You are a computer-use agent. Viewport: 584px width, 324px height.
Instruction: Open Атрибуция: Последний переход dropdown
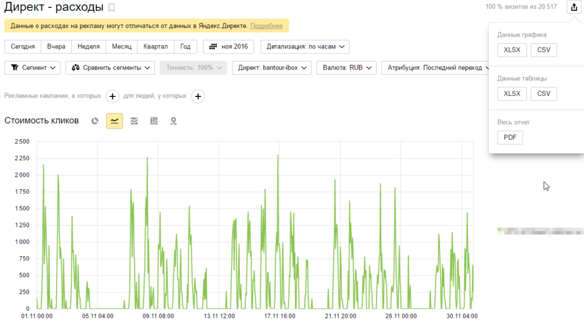tap(435, 68)
